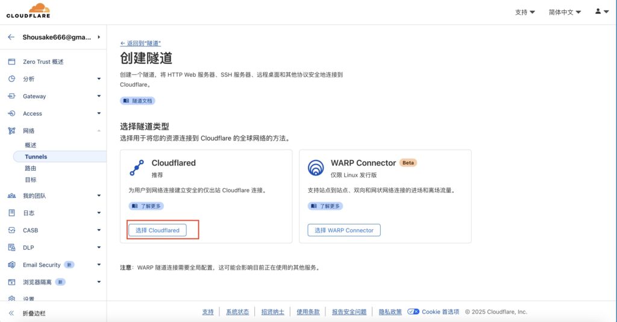Image resolution: width=617 pixels, height=322 pixels.
Task: Click the 选择 Cloudflared button
Action: point(157,230)
